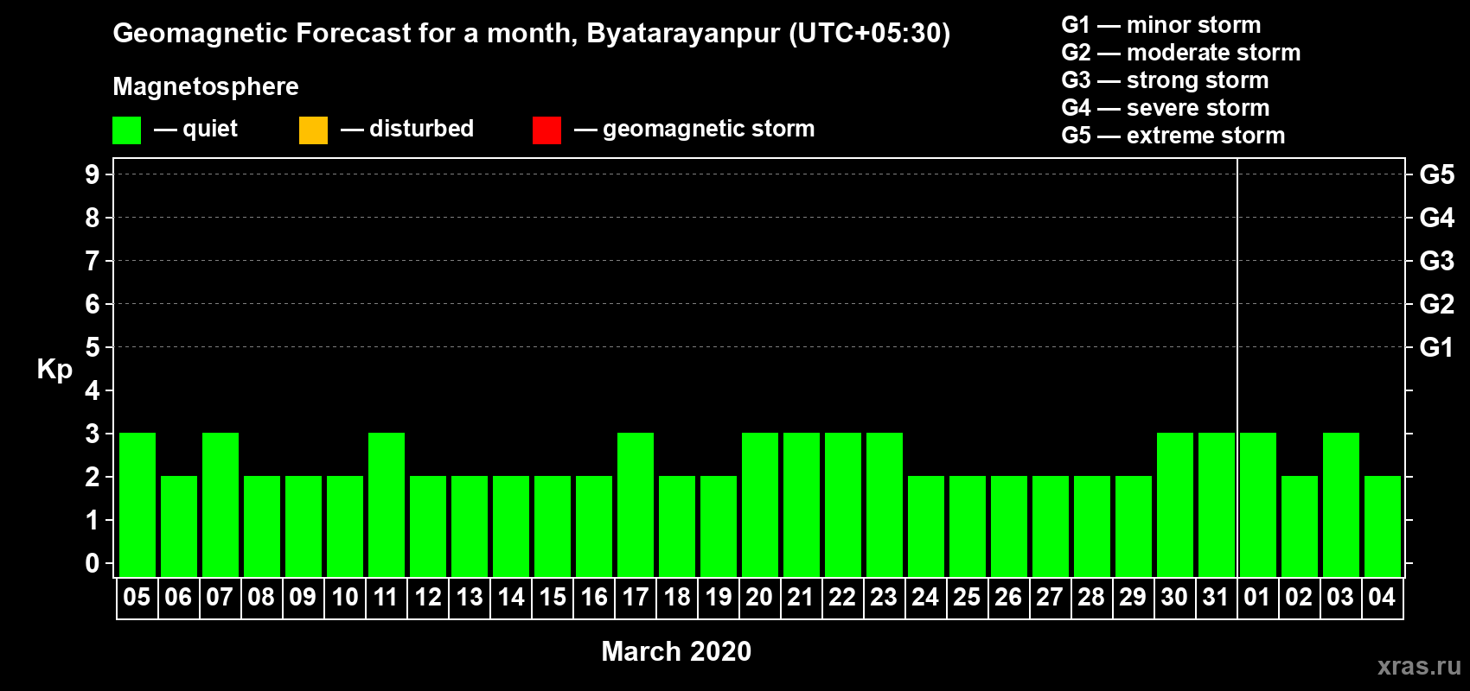1470x691 pixels.
Task: Click date label 15 on the x-axis
Action: tap(552, 598)
